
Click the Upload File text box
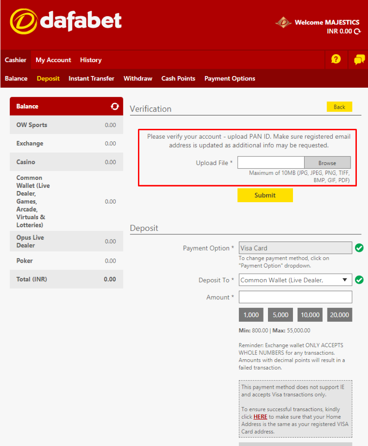(x=271, y=163)
